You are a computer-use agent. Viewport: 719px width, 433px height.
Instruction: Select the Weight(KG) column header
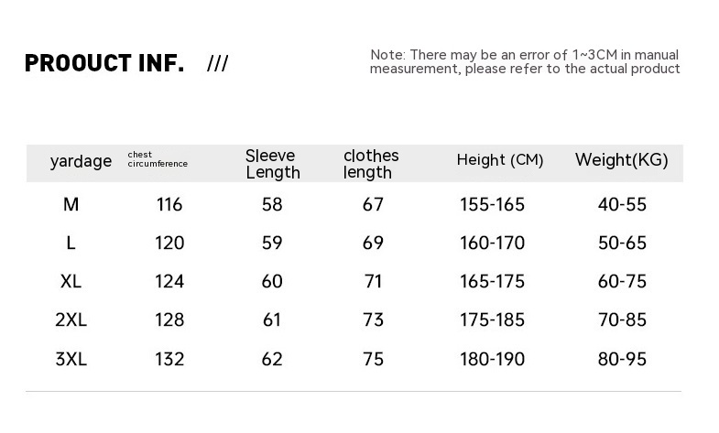click(x=622, y=160)
